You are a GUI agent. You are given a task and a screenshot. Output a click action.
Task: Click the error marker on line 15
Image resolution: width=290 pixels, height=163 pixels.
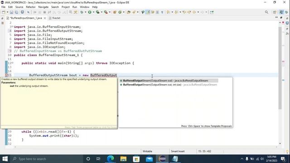tap(6, 75)
